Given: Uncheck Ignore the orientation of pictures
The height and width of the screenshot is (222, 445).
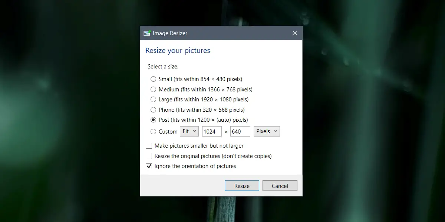Looking at the screenshot, I should tap(149, 166).
